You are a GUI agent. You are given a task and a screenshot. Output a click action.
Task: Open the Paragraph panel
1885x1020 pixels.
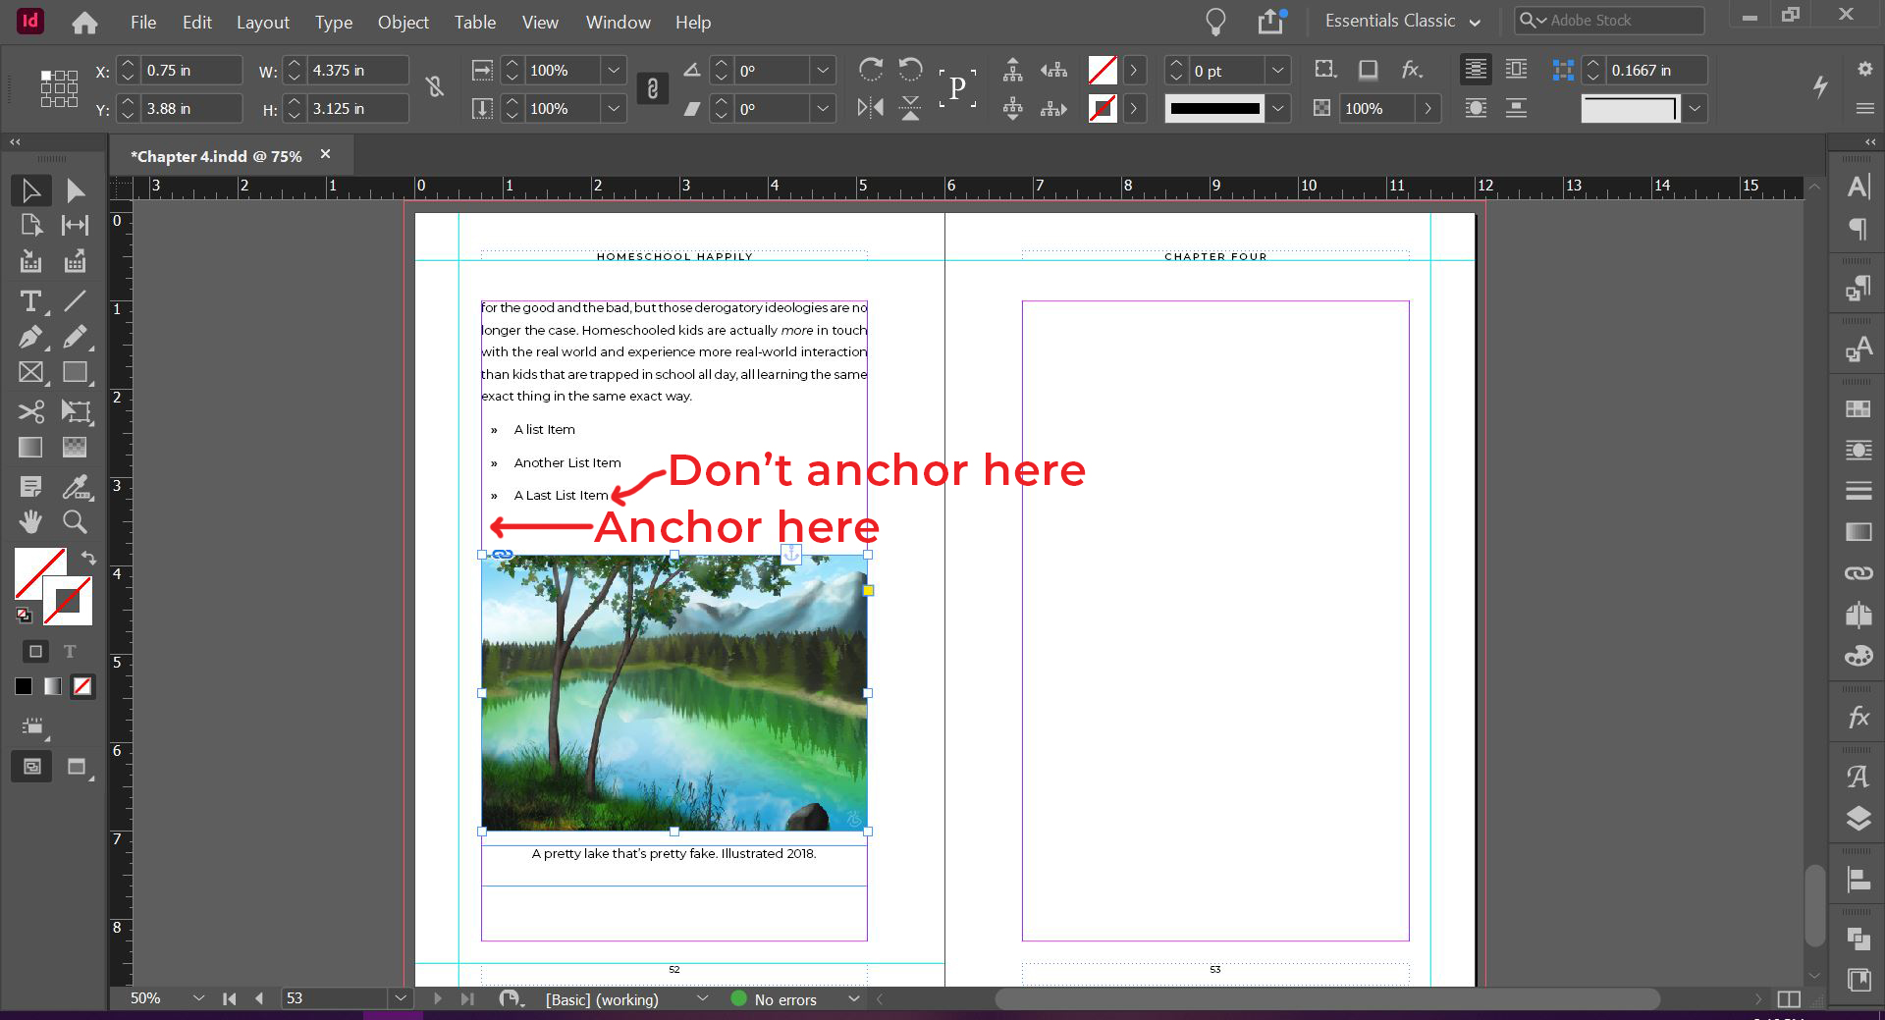point(1858,228)
